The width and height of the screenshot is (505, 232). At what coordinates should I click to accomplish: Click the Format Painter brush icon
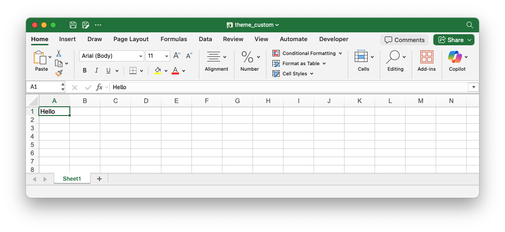coord(59,73)
